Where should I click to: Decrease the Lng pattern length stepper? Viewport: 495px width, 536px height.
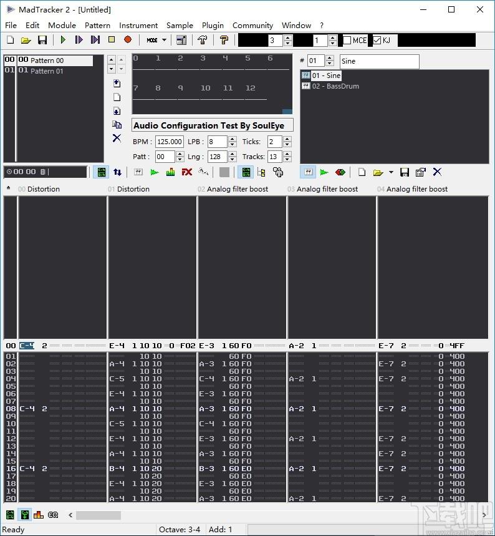point(233,160)
